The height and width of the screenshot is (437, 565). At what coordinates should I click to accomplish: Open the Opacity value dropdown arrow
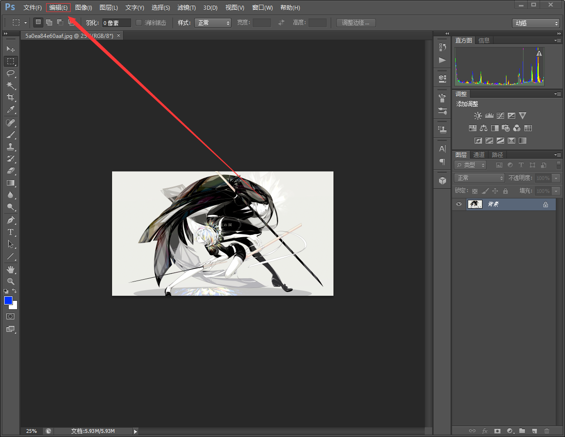coord(556,178)
